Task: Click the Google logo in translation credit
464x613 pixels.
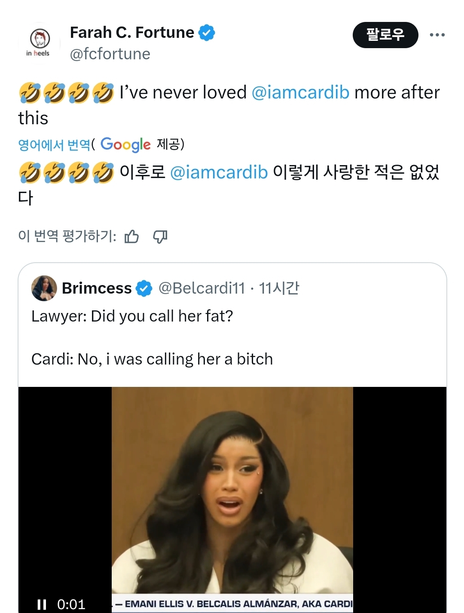Action: click(125, 144)
